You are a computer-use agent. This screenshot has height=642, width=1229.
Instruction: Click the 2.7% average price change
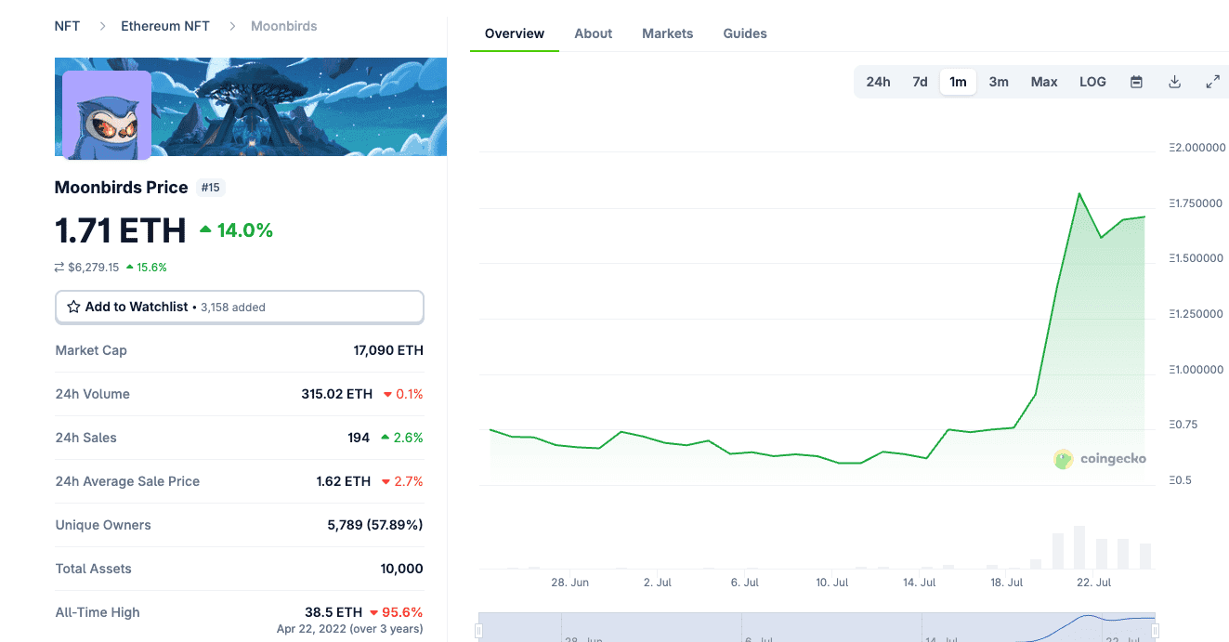(x=402, y=481)
